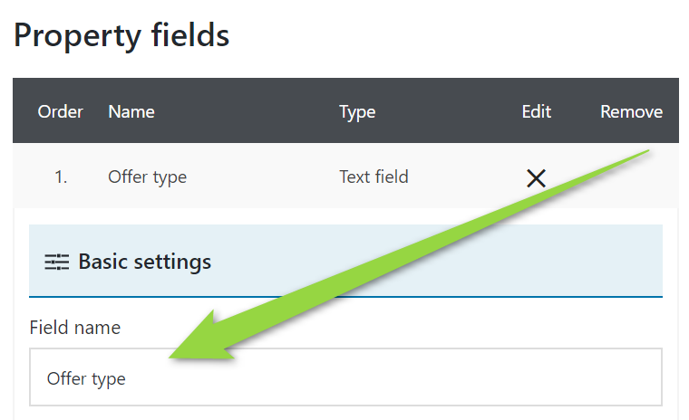Click the Text field type cell
This screenshot has width=689, height=420.
(374, 177)
